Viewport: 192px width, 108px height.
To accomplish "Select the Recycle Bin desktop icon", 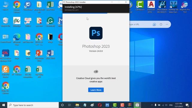I will (x=5, y=22).
